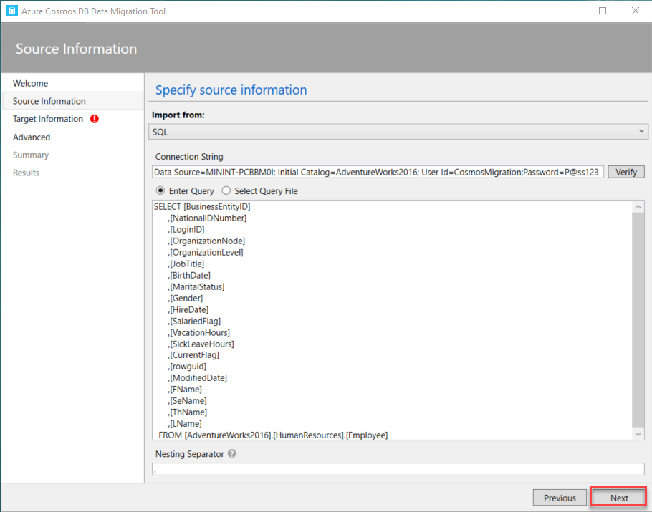Screen dimensions: 652x512
Task: Switch to the Advanced step
Action: pyautogui.click(x=32, y=137)
